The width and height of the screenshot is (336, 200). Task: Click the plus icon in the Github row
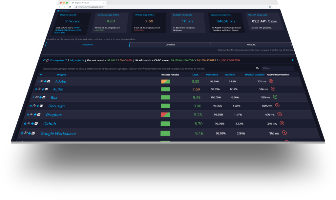[x=32, y=124]
